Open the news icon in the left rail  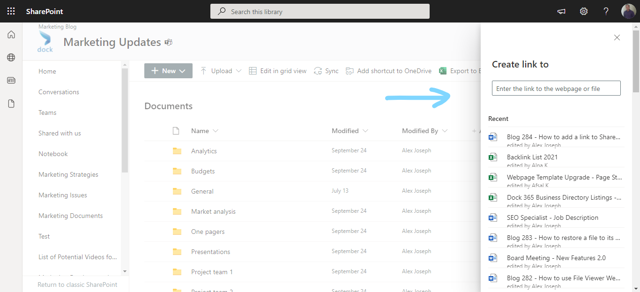(x=11, y=80)
